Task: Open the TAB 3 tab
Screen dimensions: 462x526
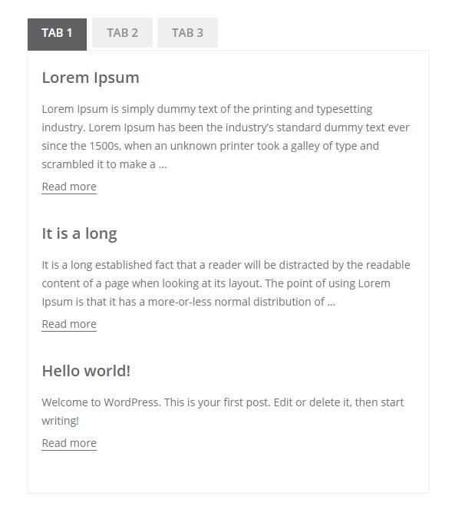Action: point(187,32)
